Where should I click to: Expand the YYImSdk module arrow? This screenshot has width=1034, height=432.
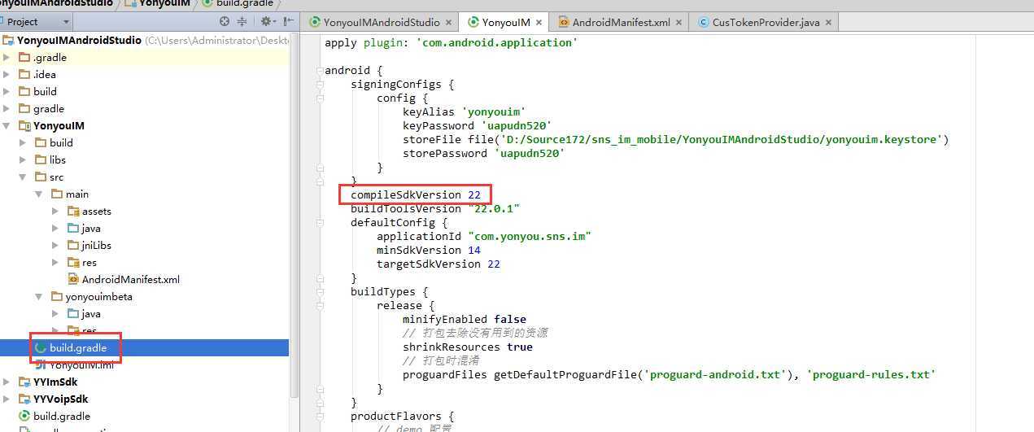pyautogui.click(x=7, y=382)
